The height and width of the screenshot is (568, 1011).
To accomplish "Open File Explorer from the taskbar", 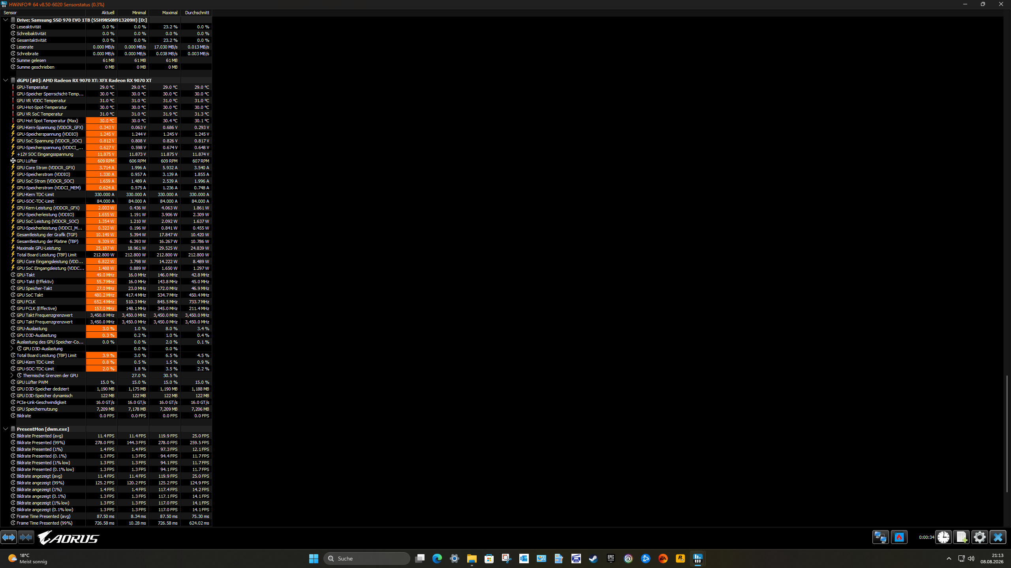I will click(x=472, y=559).
